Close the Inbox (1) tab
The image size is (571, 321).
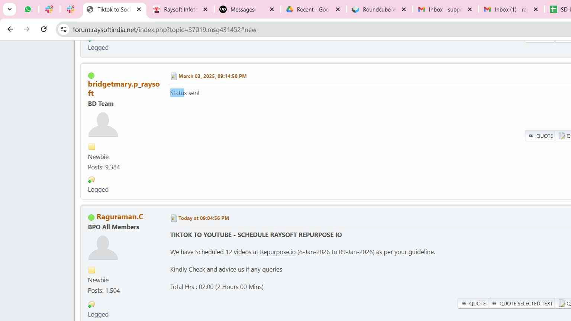[536, 9]
